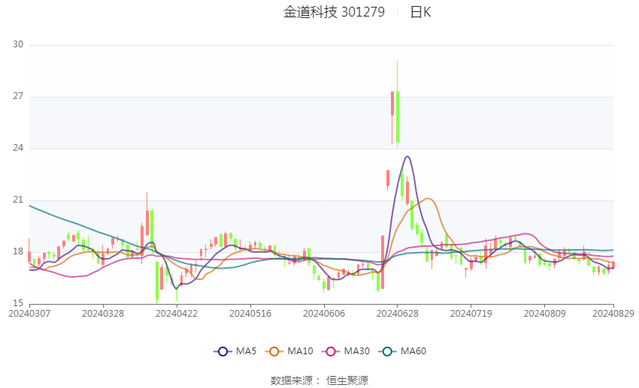
Task: Click the x-axis date label 20240628
Action: (398, 314)
